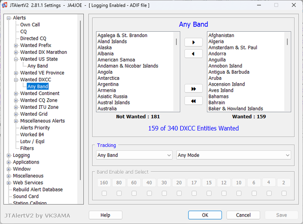Move selected entity to Wanted list arrow

pos(194,43)
